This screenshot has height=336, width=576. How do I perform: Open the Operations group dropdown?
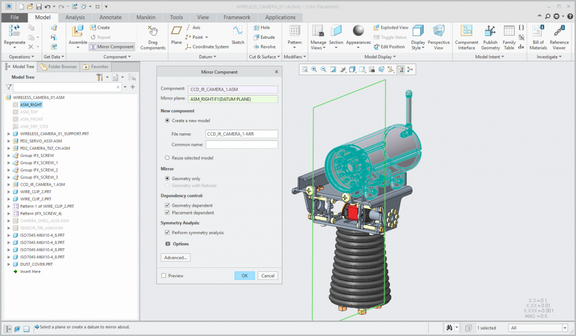click(x=21, y=57)
